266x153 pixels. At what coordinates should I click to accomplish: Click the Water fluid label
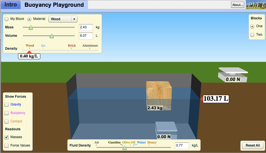pos(141,142)
